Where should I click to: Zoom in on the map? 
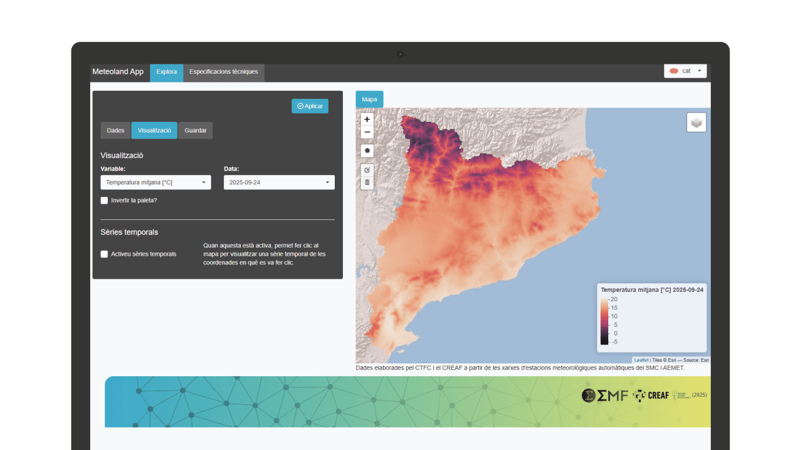pos(367,119)
